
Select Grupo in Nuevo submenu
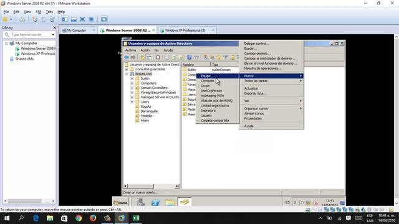pos(218,86)
